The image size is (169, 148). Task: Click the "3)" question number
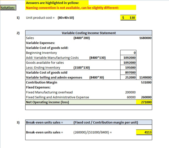tap(18, 122)
